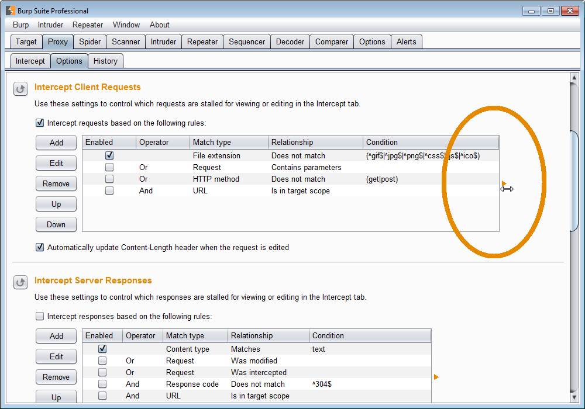Screen dimensions: 585x409
Task: Open the main Options tab
Action: pos(372,41)
